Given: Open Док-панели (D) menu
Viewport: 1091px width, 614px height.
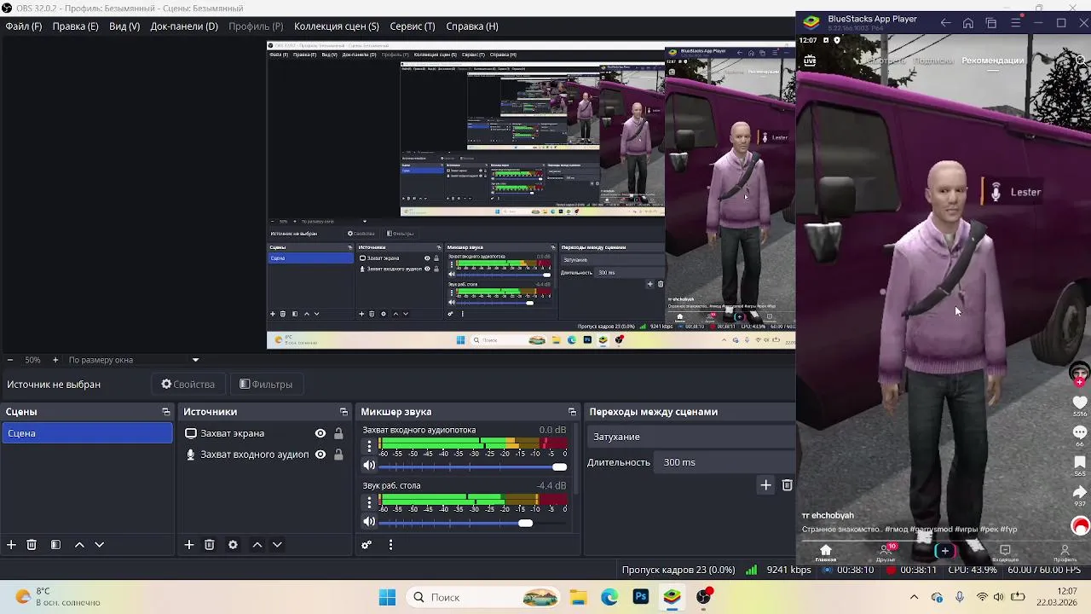Looking at the screenshot, I should pyautogui.click(x=184, y=26).
